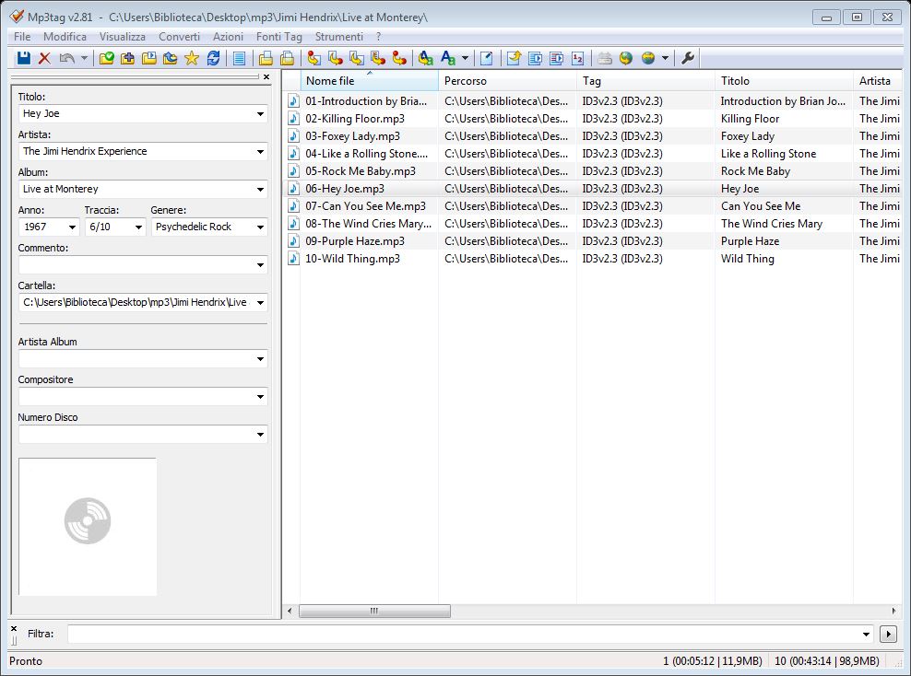Expand the Anno 1967 dropdown
The width and height of the screenshot is (911, 676).
pyautogui.click(x=72, y=227)
